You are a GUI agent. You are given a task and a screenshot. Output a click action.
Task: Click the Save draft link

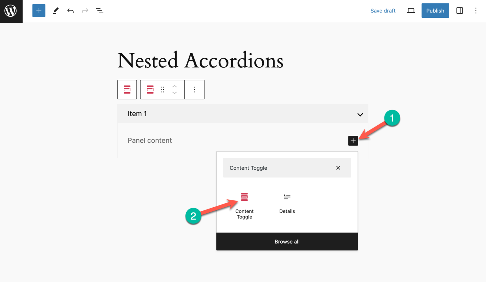(x=383, y=10)
